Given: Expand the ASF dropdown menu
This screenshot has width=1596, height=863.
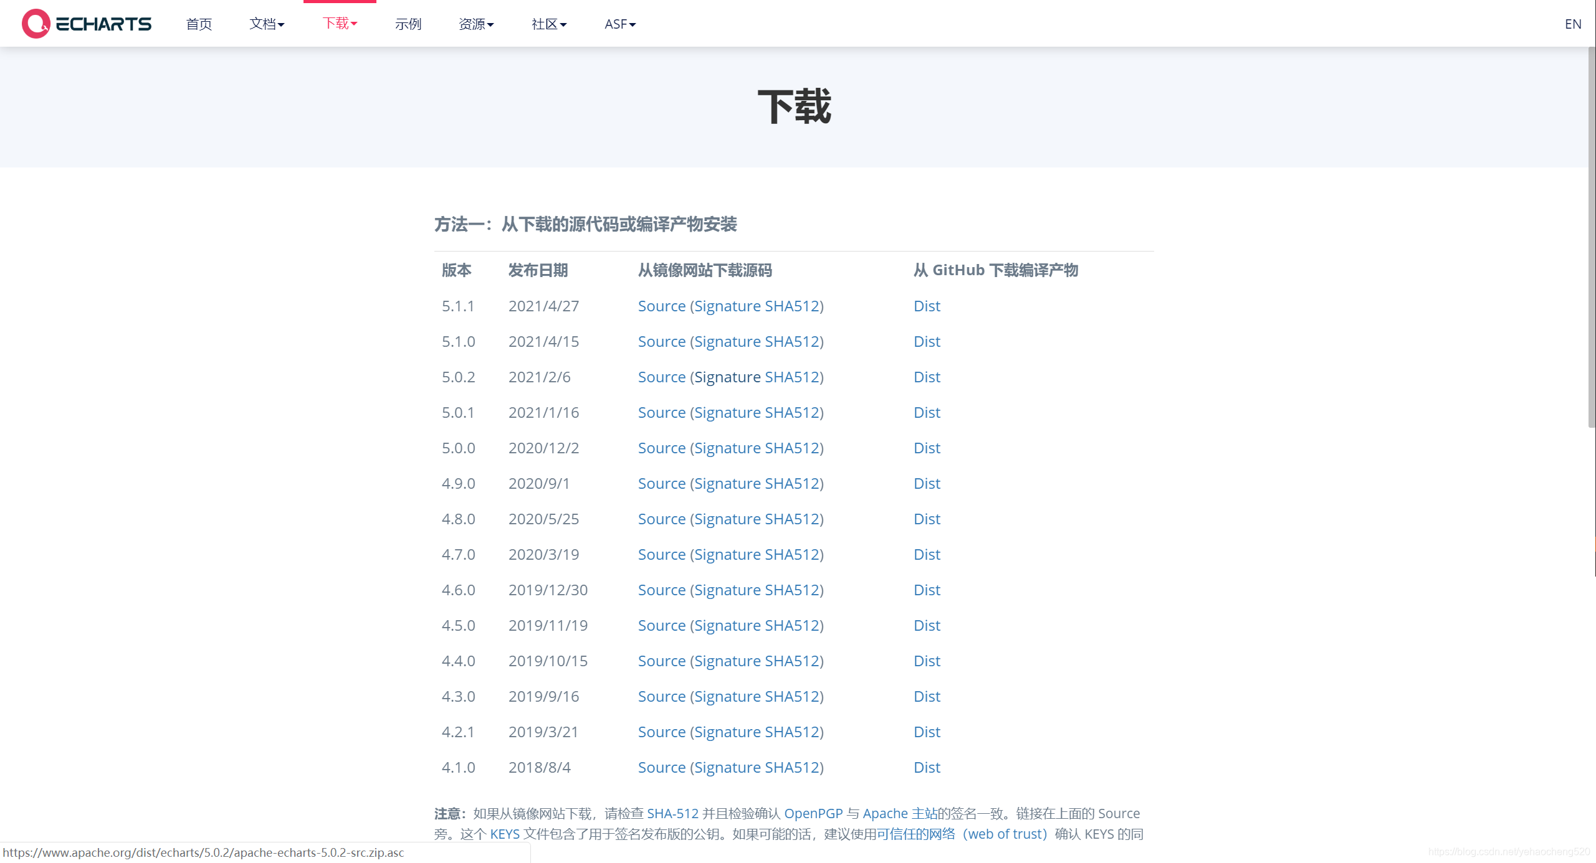Looking at the screenshot, I should click(620, 24).
